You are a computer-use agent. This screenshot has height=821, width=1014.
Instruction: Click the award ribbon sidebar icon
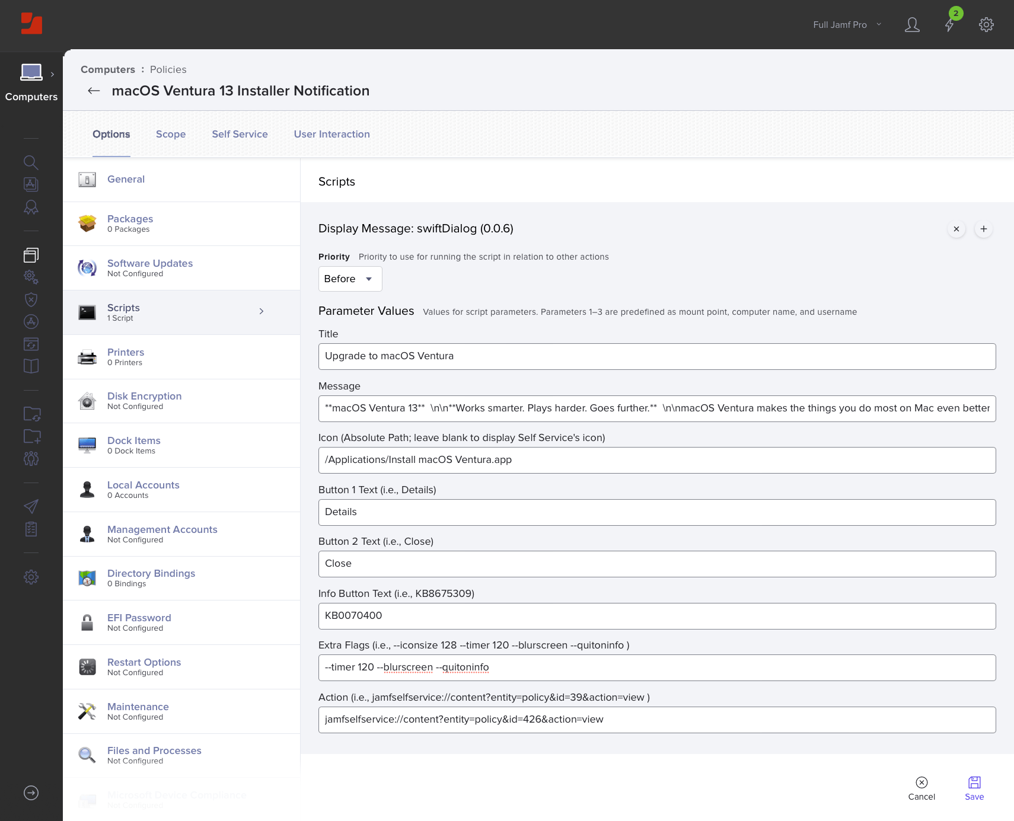[x=31, y=207]
